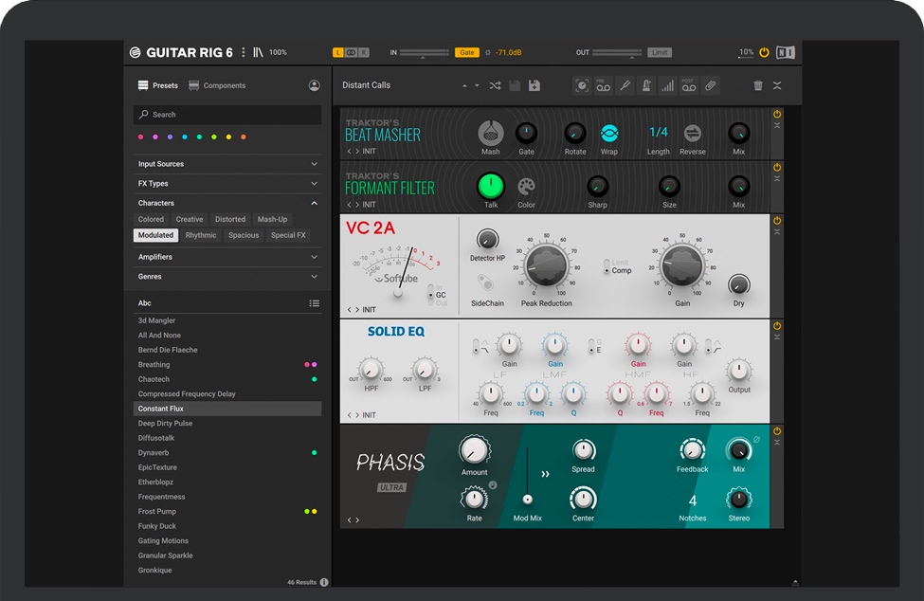Select the Rhythmic character tag
The image size is (924, 601).
point(201,235)
